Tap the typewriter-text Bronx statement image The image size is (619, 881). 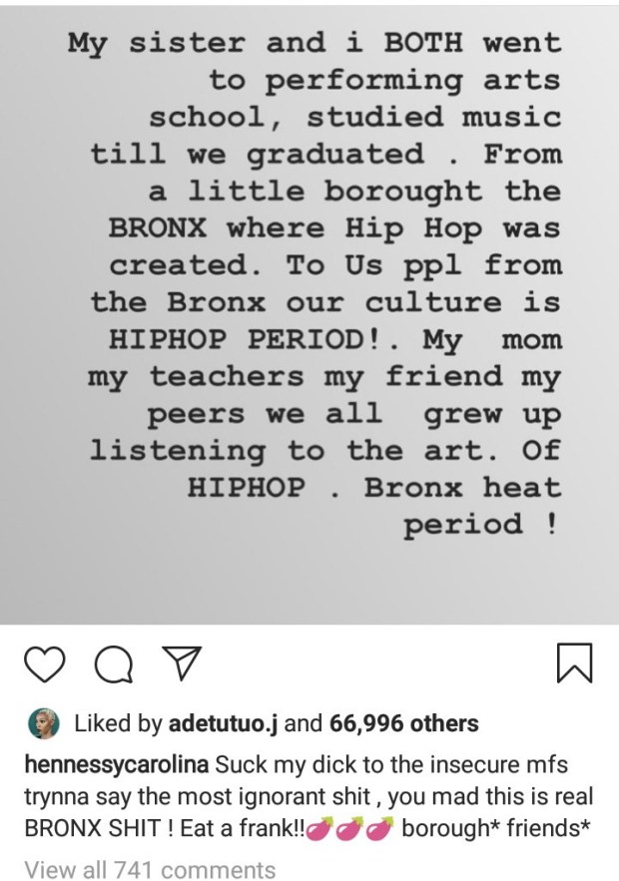click(309, 299)
